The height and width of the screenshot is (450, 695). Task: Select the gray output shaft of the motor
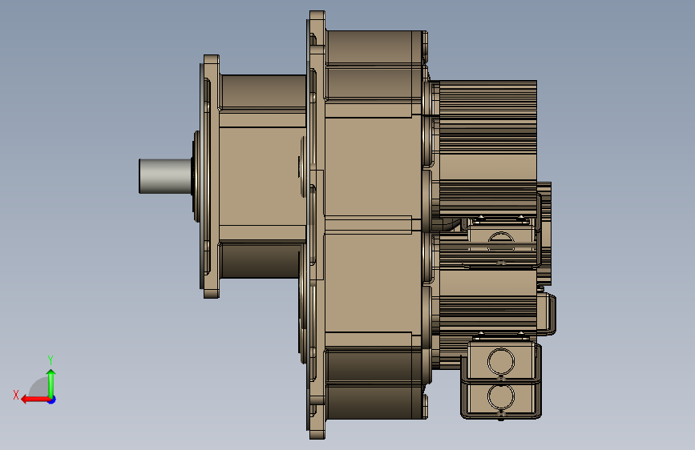click(x=165, y=176)
